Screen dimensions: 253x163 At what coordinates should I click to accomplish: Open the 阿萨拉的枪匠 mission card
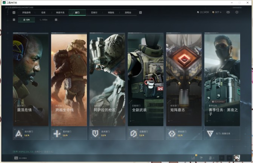point(107,79)
